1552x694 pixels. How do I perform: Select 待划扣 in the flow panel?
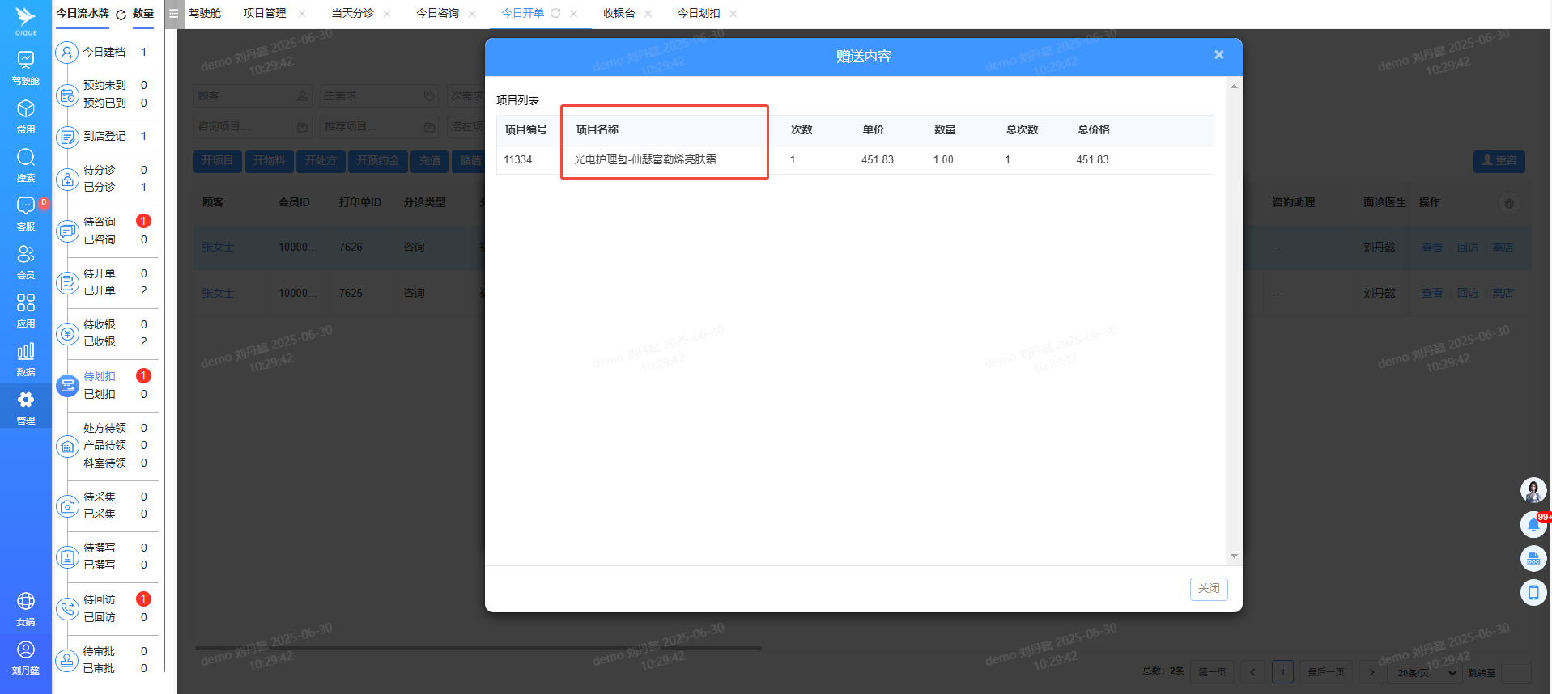click(x=100, y=376)
